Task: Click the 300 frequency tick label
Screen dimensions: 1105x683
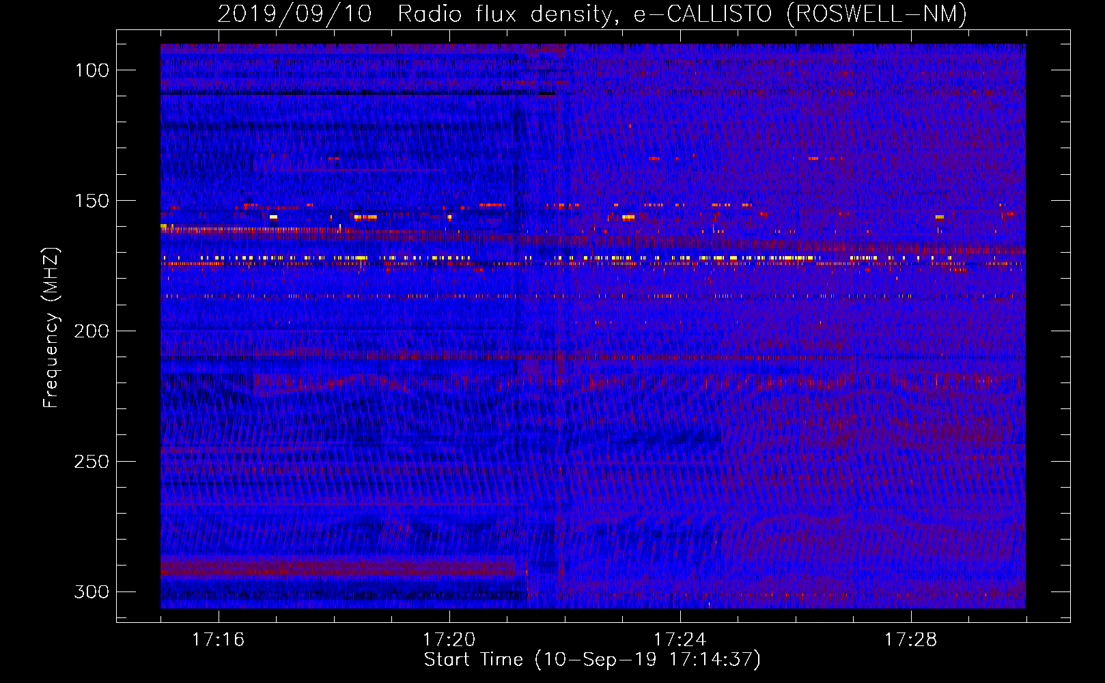Action: [91, 591]
